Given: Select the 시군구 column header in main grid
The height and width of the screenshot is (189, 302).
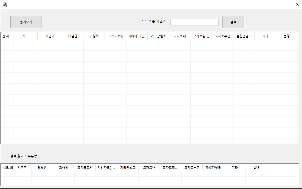Looking at the screenshot, I should pyautogui.click(x=50, y=36).
